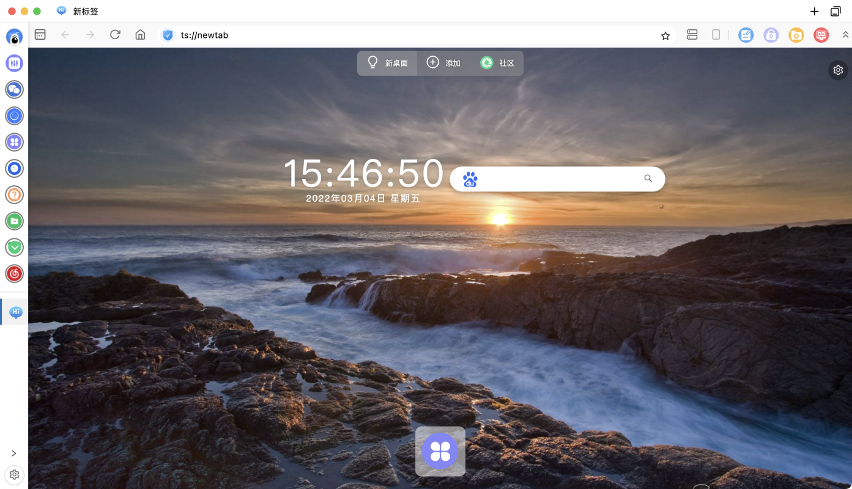This screenshot has width=852, height=489.
Task: Select the 新桌面 tab
Action: point(387,63)
